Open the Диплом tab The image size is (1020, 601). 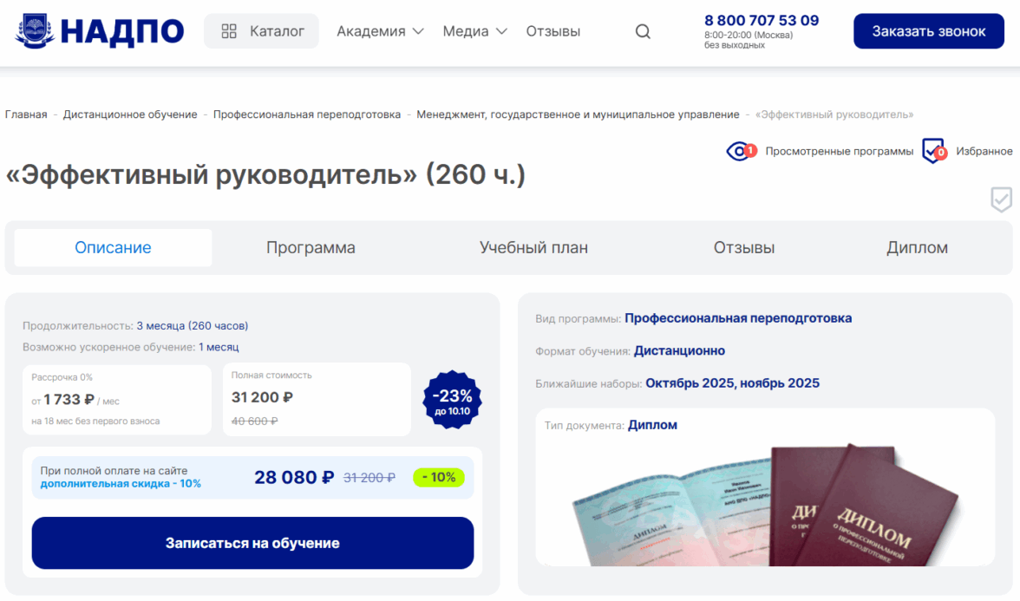917,248
